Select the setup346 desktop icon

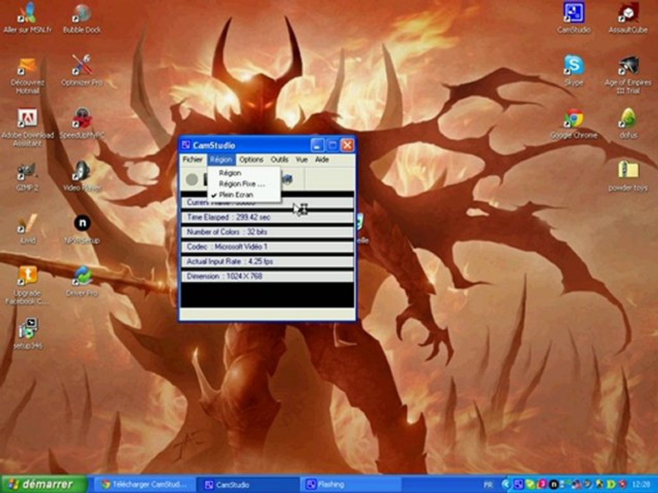coord(27,334)
